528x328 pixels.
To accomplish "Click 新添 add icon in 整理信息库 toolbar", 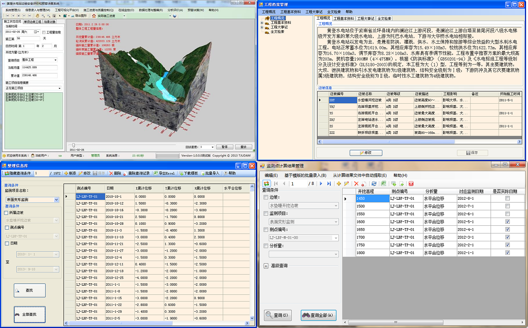I will tap(71, 173).
